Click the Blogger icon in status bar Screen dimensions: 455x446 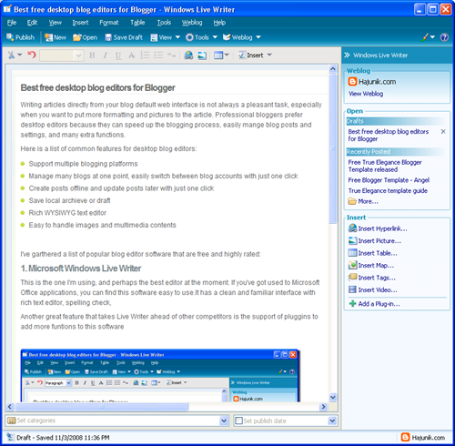tap(405, 437)
